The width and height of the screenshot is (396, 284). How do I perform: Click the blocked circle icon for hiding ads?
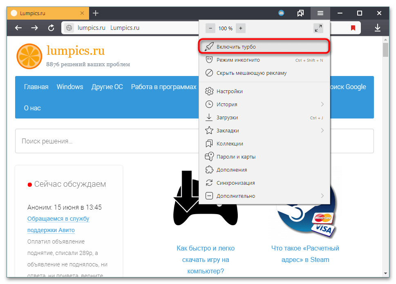point(209,73)
